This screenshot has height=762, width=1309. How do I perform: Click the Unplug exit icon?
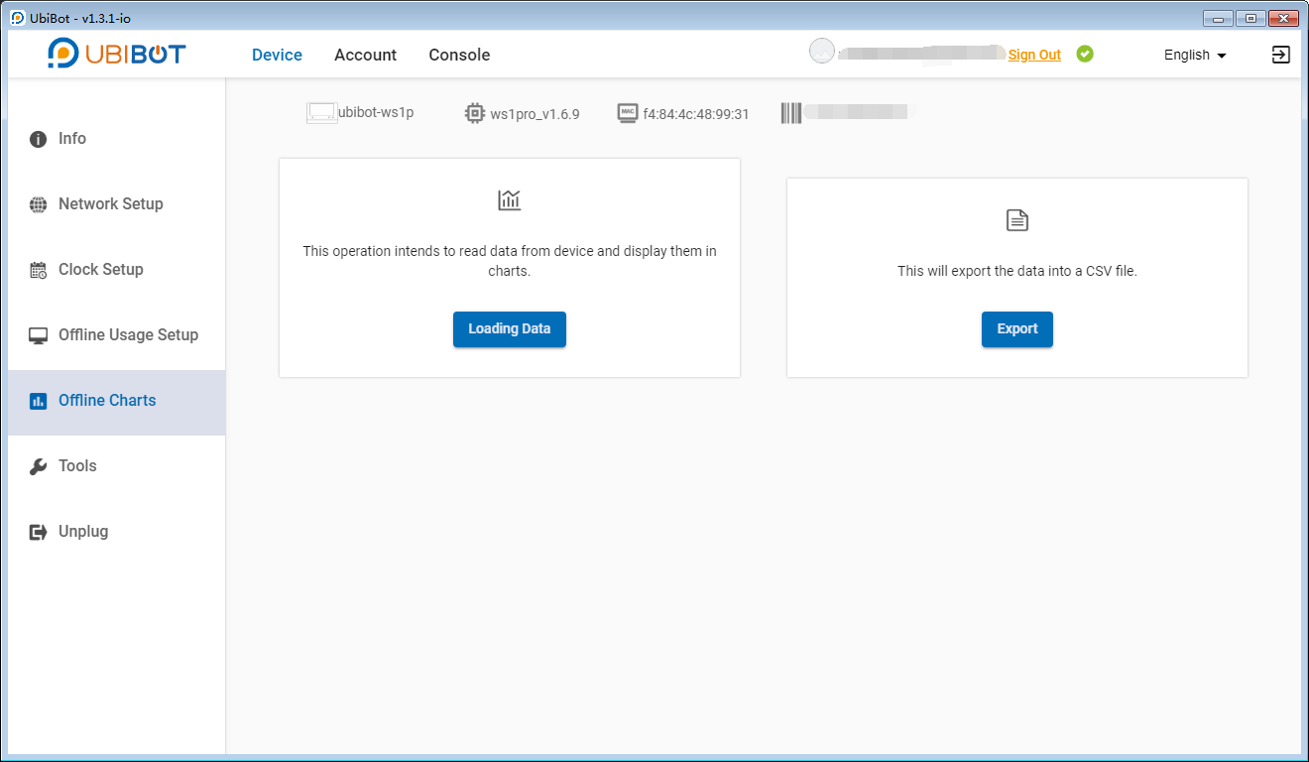(39, 532)
